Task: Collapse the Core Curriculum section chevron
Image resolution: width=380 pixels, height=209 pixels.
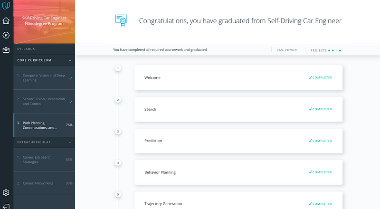Action: click(70, 60)
